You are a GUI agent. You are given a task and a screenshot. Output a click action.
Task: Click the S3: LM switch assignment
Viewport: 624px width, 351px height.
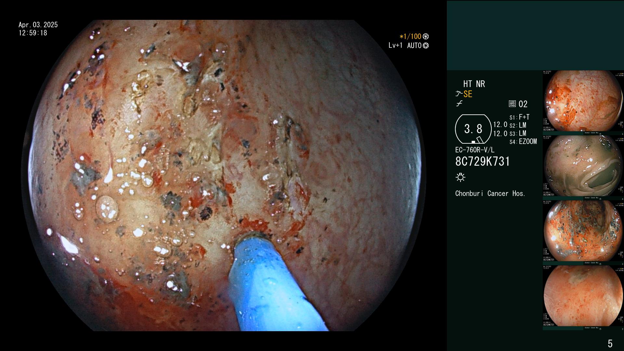click(518, 133)
